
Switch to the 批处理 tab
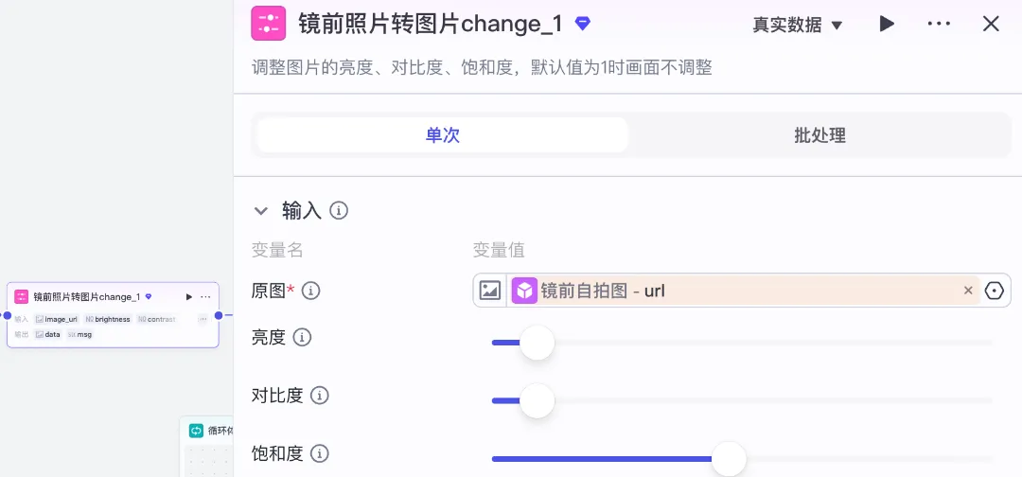click(819, 135)
